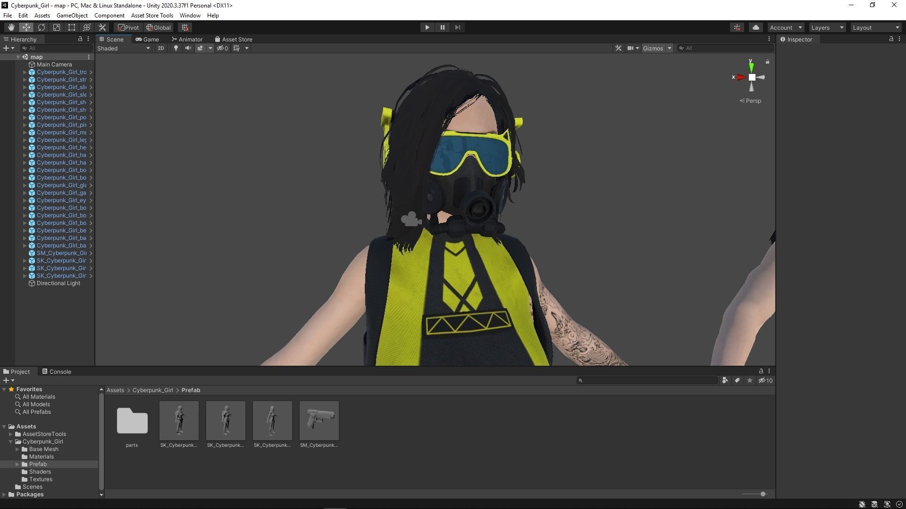Open Account dropdown
906x509 pixels.
tap(786, 27)
